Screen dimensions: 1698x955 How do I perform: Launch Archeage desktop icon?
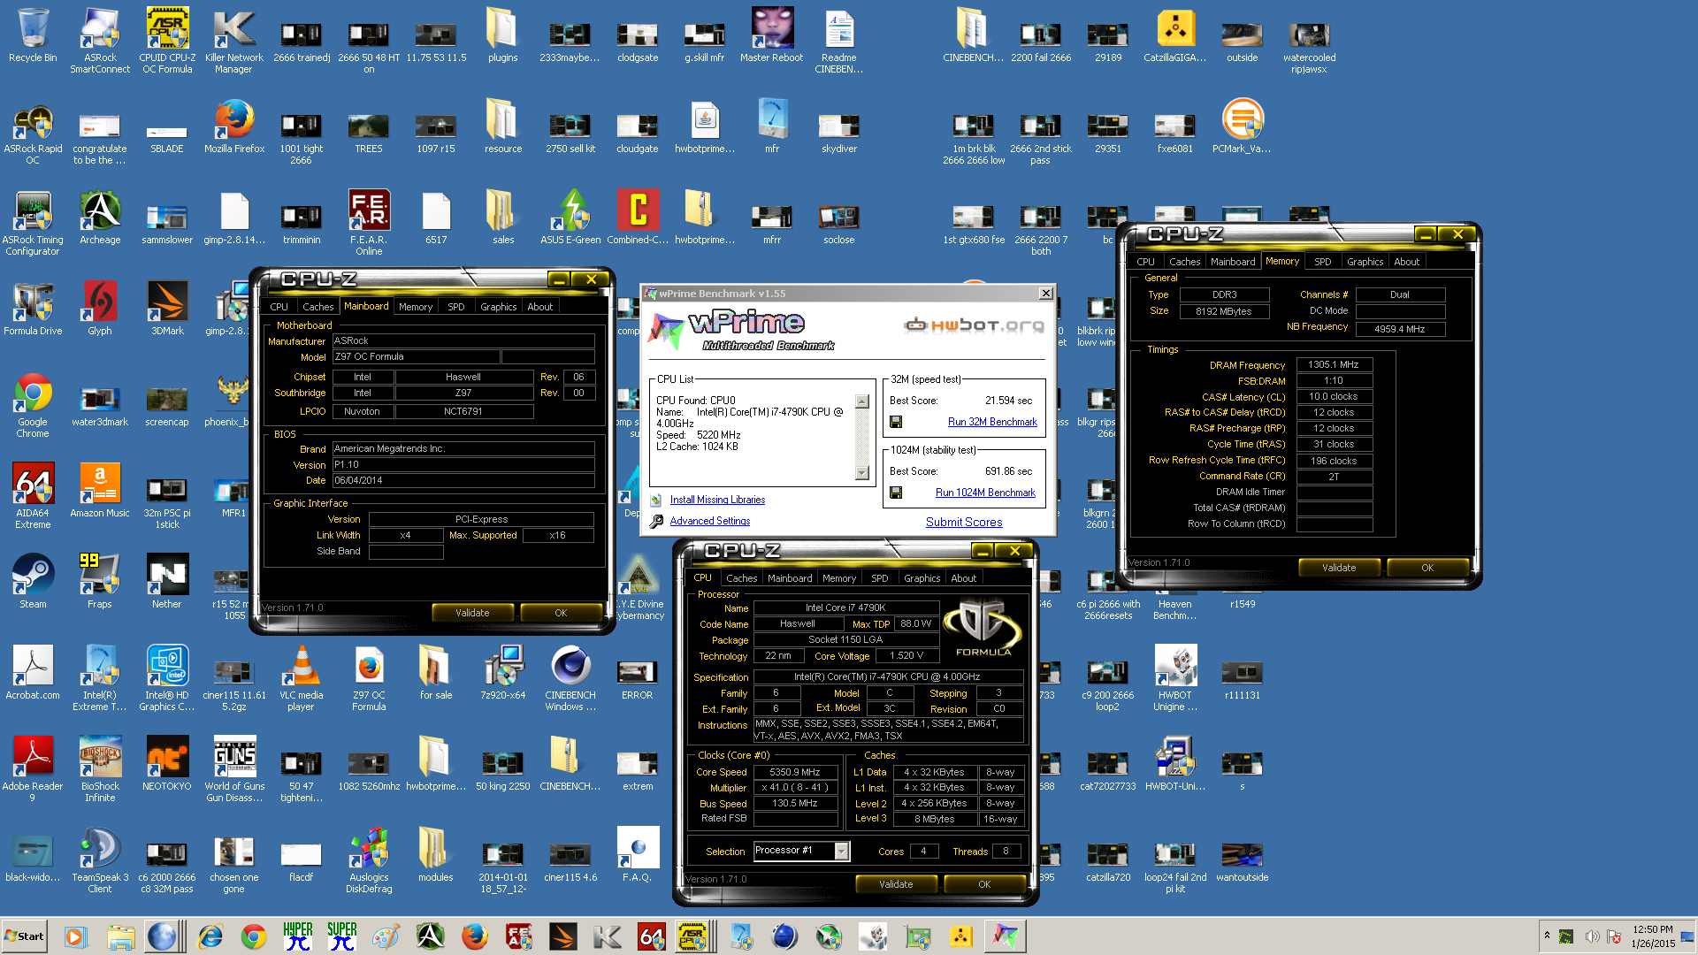point(100,217)
